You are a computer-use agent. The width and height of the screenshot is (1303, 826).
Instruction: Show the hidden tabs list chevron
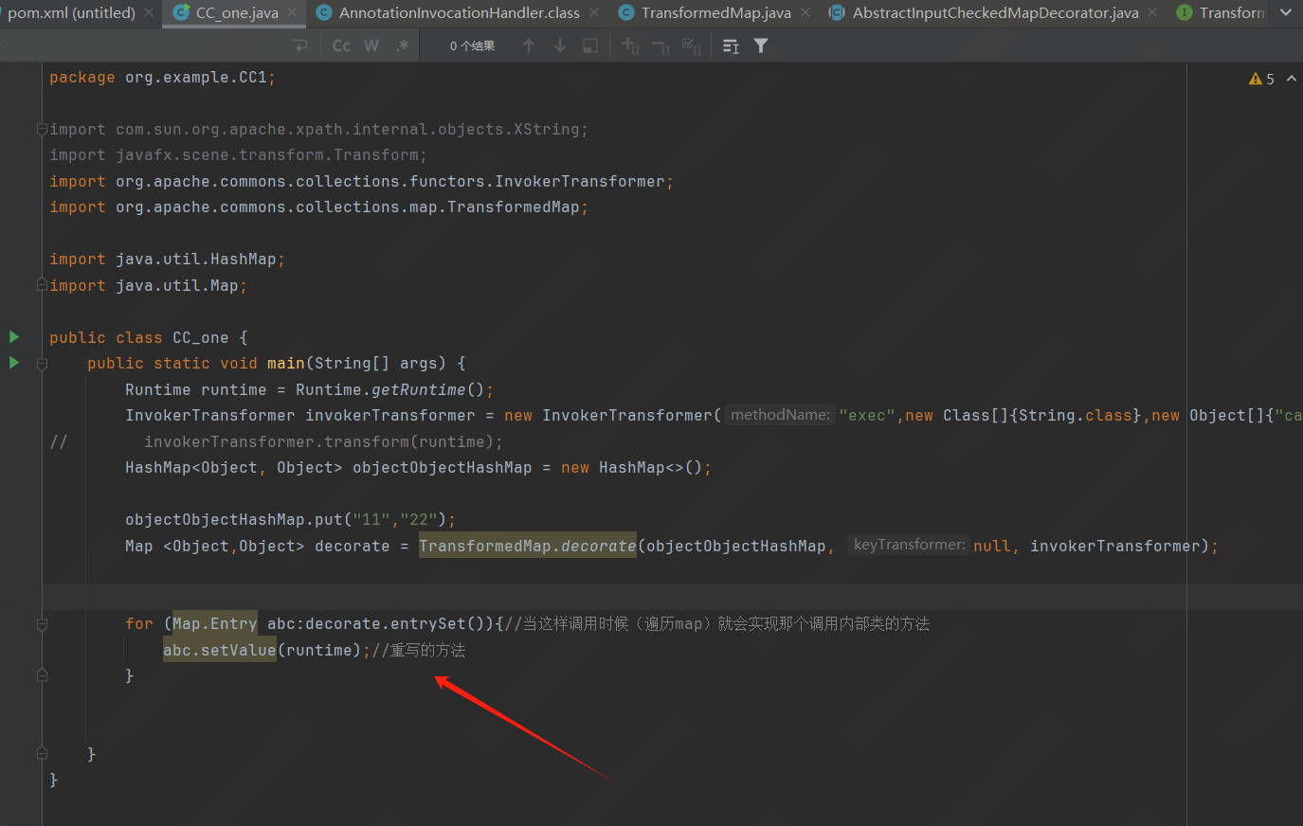(1285, 13)
